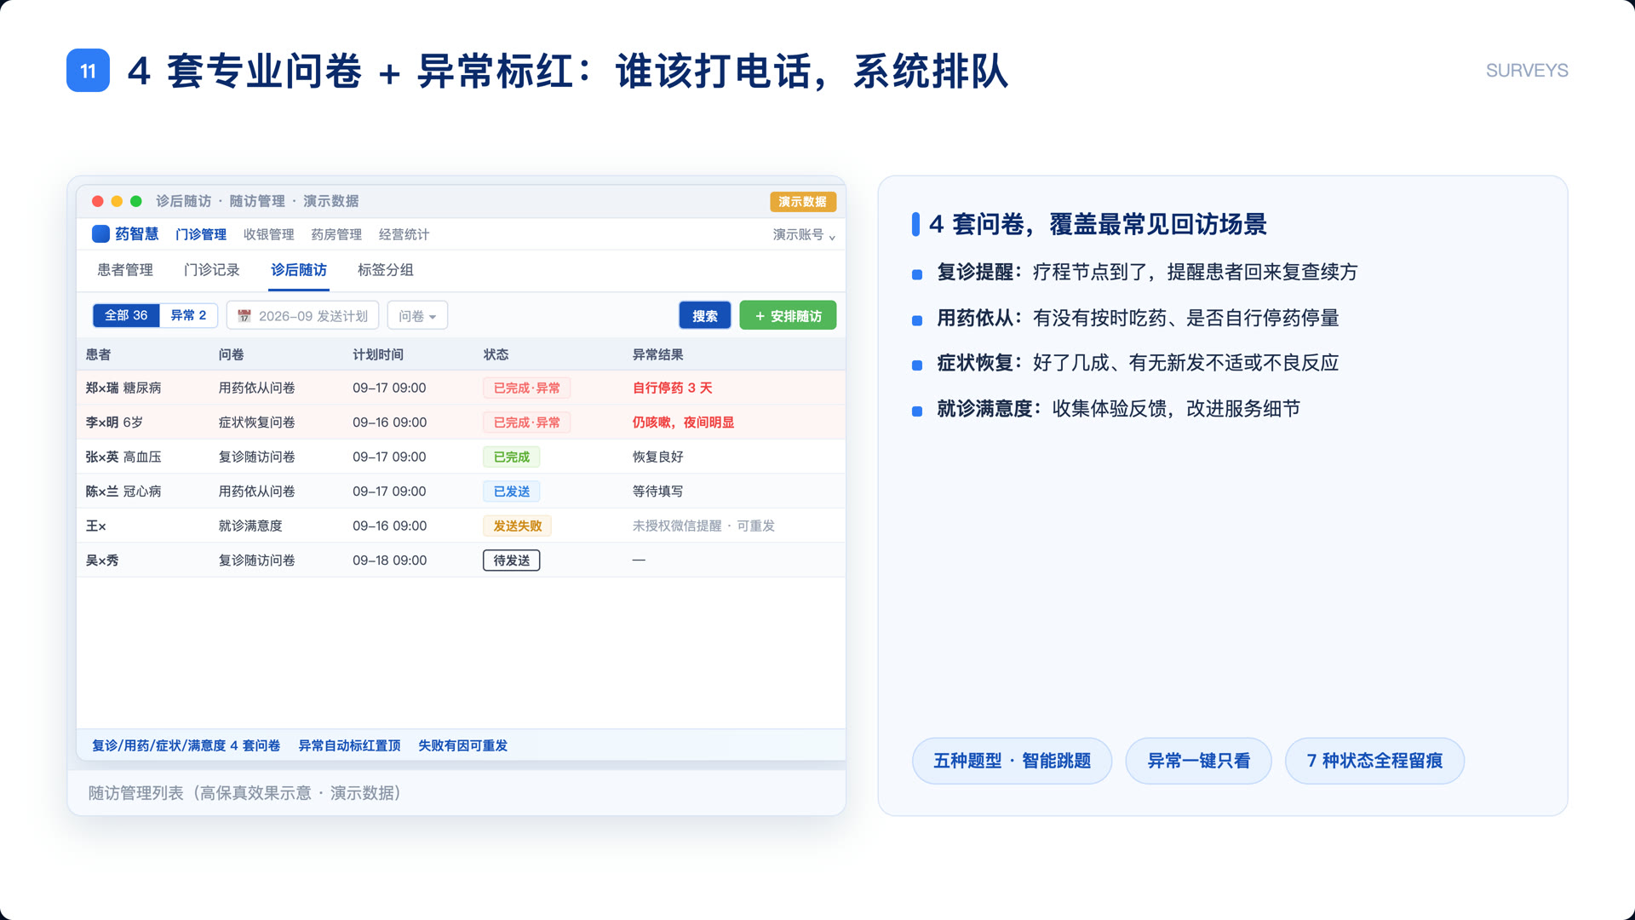Click the 7 种状态全程留痕 pill

click(1374, 761)
